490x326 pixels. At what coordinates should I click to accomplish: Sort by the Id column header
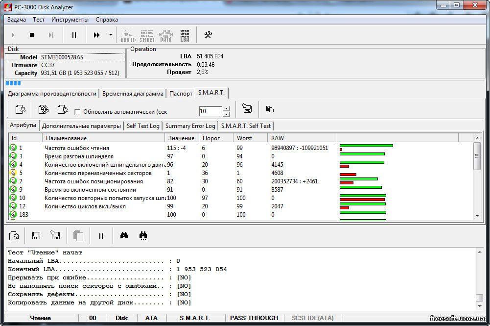click(x=25, y=138)
